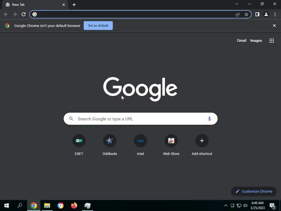Open the Google apps grid
The image size is (281, 211).
271,41
